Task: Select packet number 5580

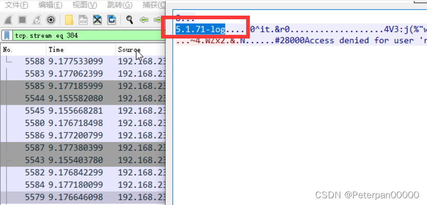Action: tap(83, 123)
